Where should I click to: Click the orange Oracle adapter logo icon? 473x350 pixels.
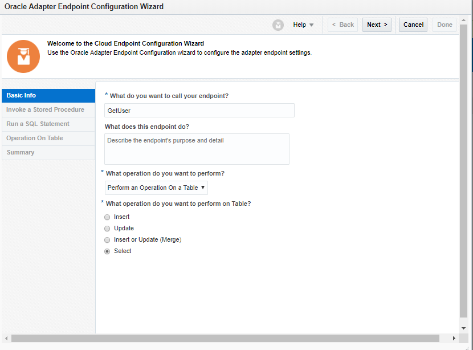coord(23,56)
